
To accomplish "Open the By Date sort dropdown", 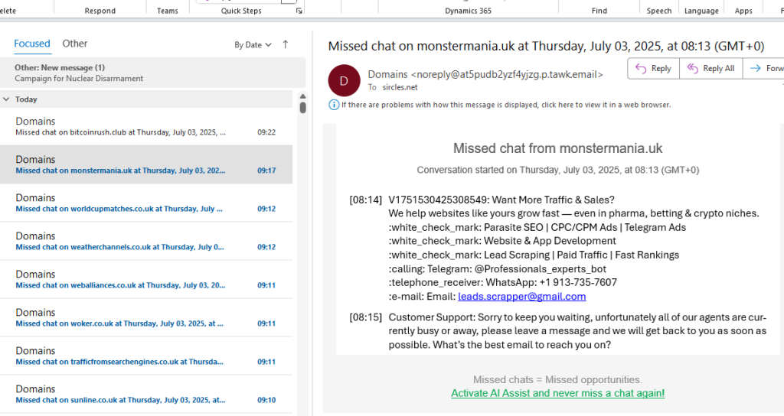I will pyautogui.click(x=253, y=45).
